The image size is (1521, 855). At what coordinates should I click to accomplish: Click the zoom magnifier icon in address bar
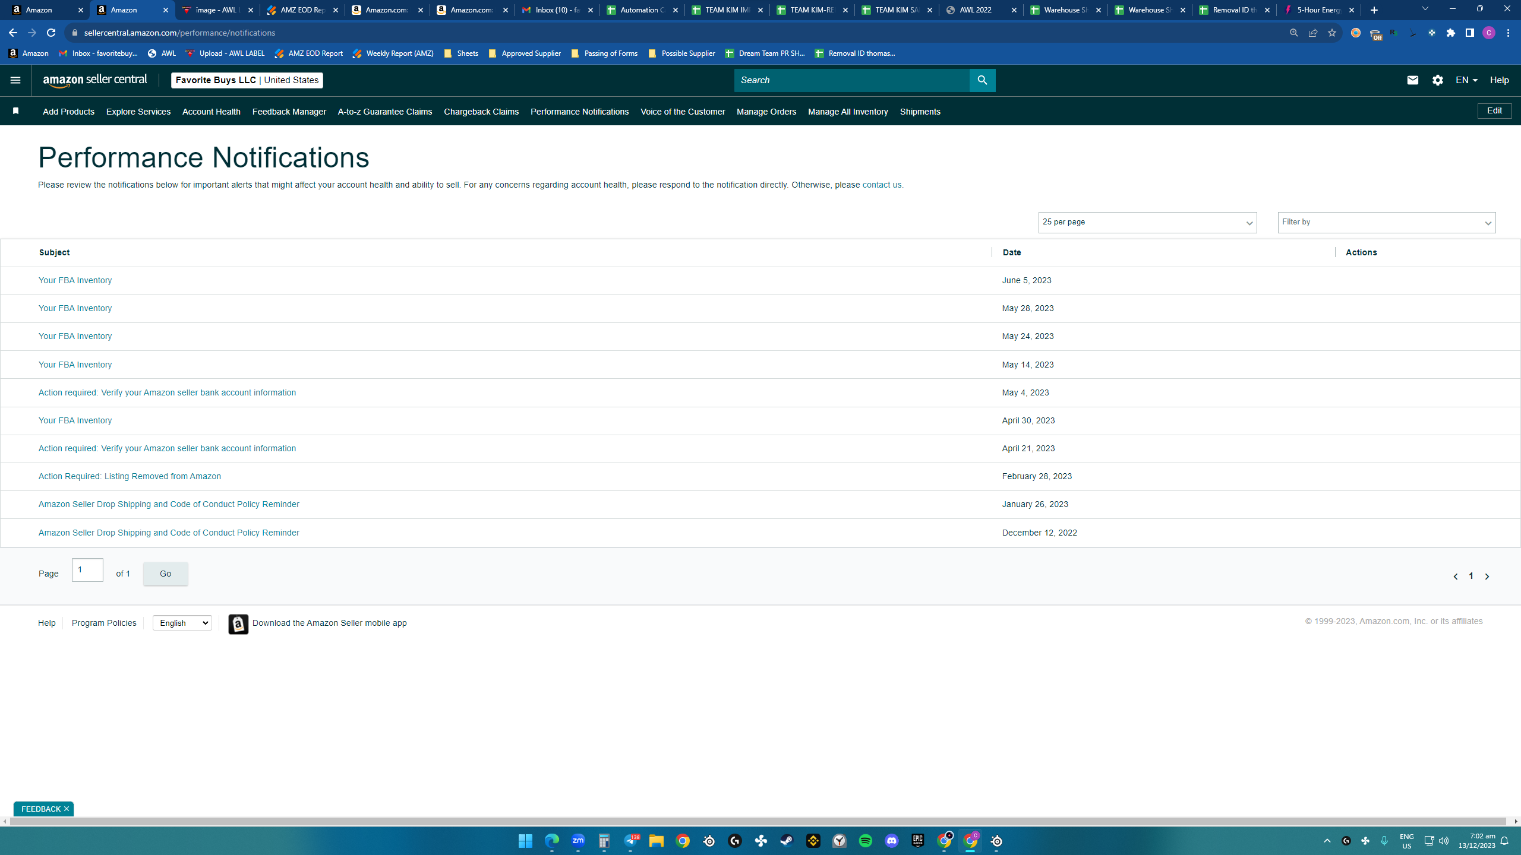point(1293,33)
